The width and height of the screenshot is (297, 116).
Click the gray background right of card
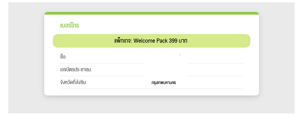[x=276, y=57]
